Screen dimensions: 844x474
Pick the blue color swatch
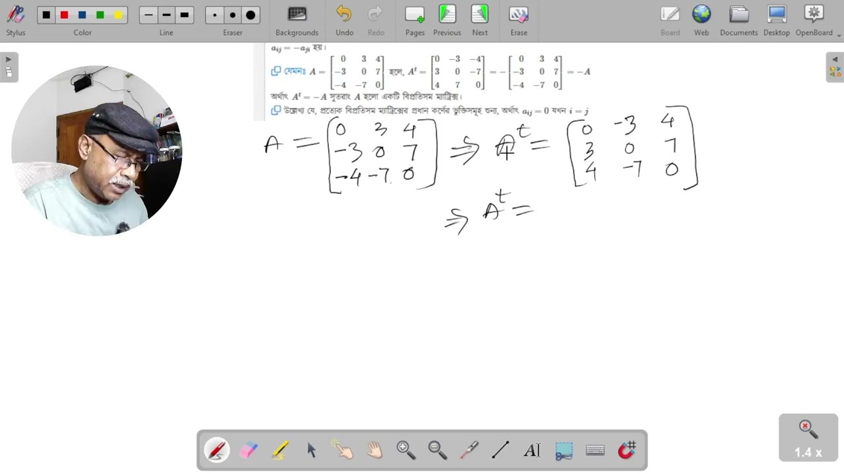pos(82,15)
